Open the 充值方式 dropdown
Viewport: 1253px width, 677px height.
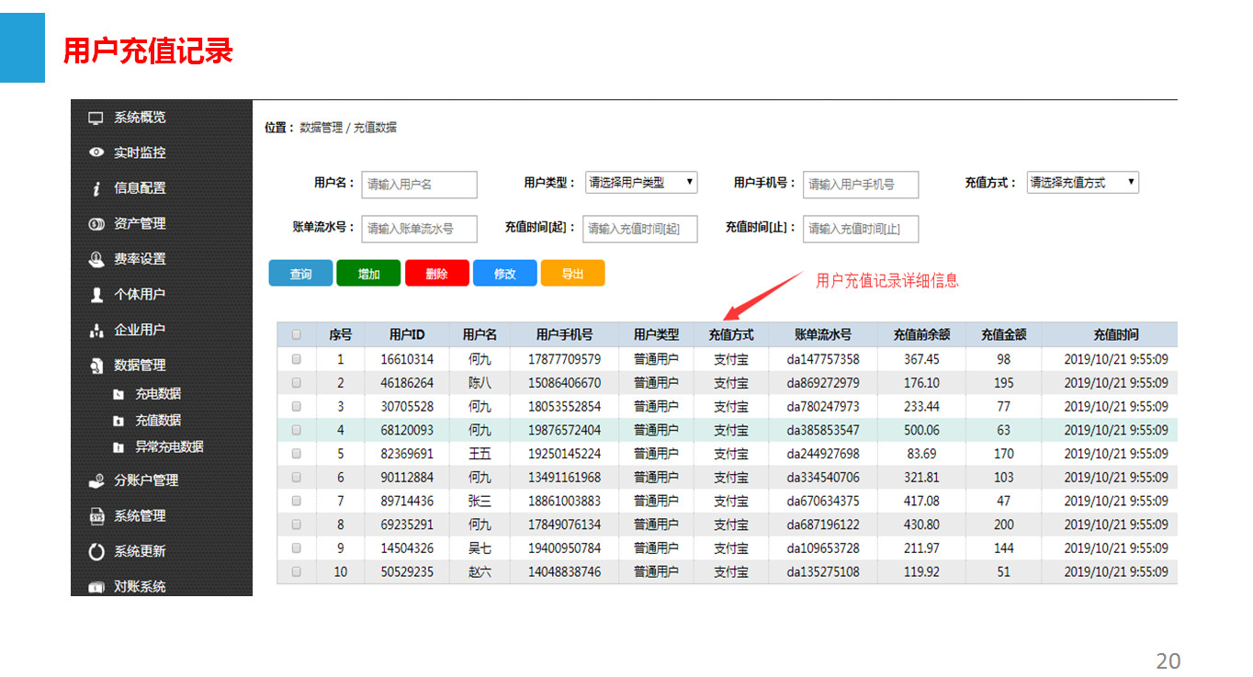coord(1082,183)
